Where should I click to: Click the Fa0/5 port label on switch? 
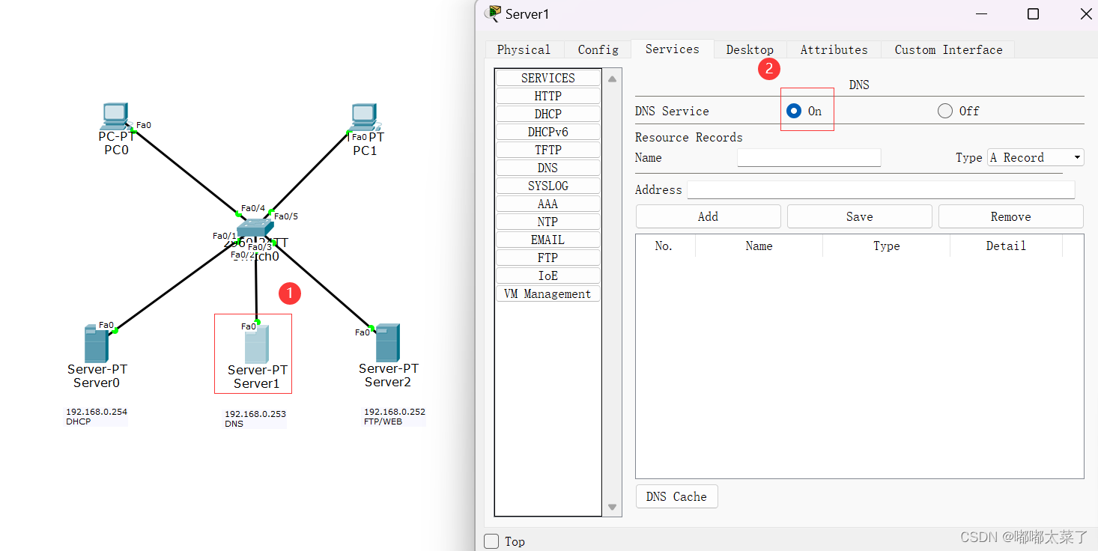point(286,216)
